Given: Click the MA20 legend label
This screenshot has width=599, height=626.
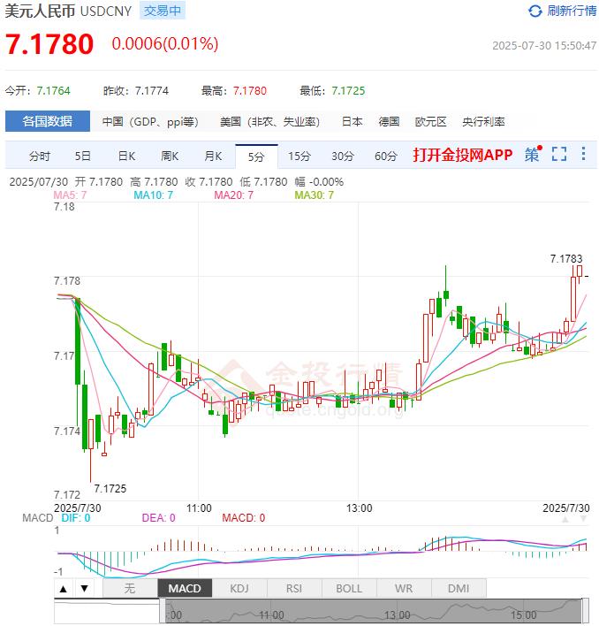Looking at the screenshot, I should coord(234,195).
